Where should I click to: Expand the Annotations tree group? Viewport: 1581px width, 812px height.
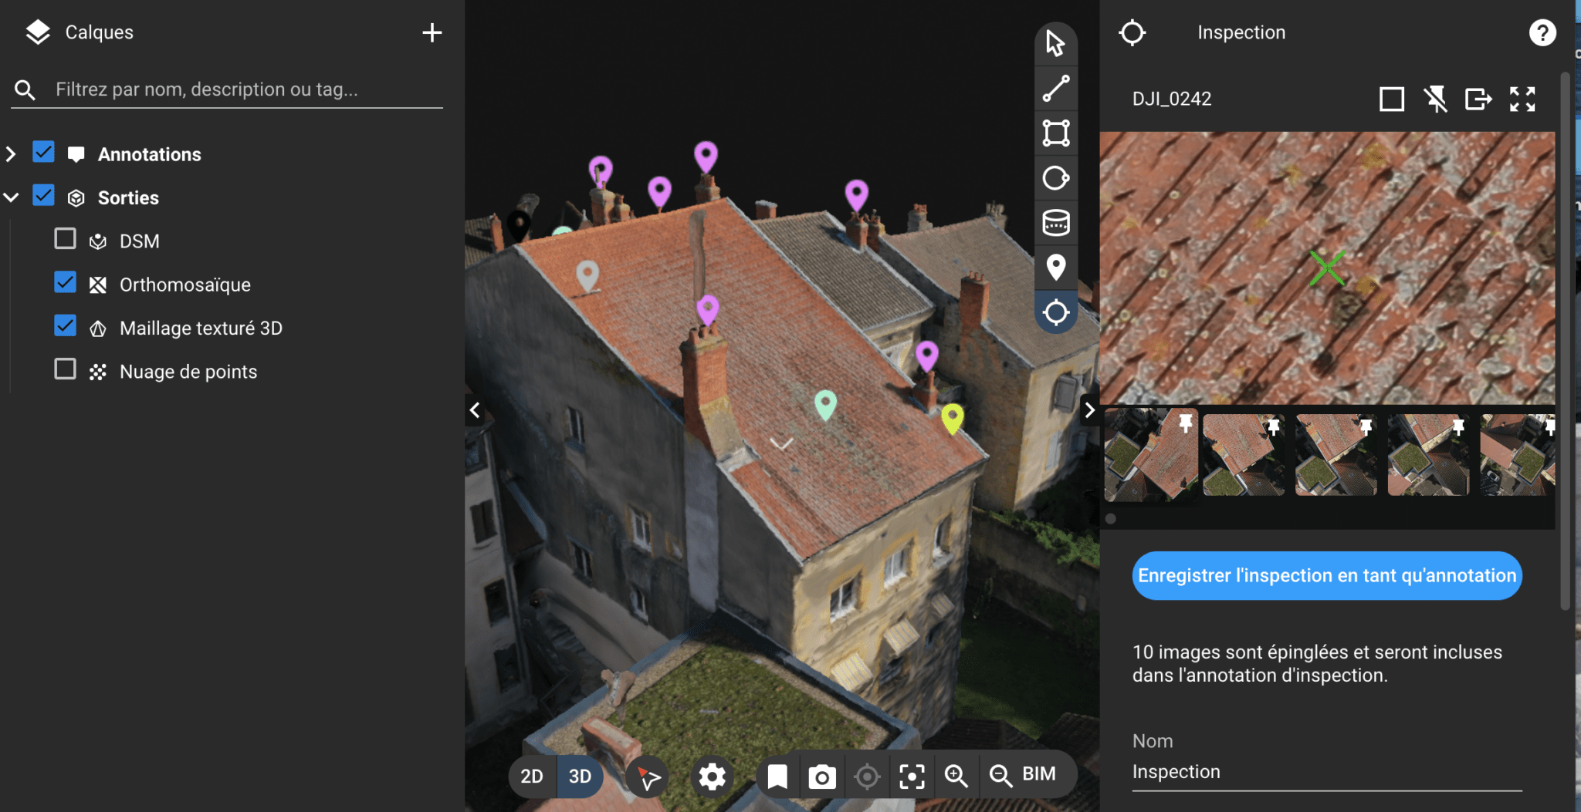(11, 154)
